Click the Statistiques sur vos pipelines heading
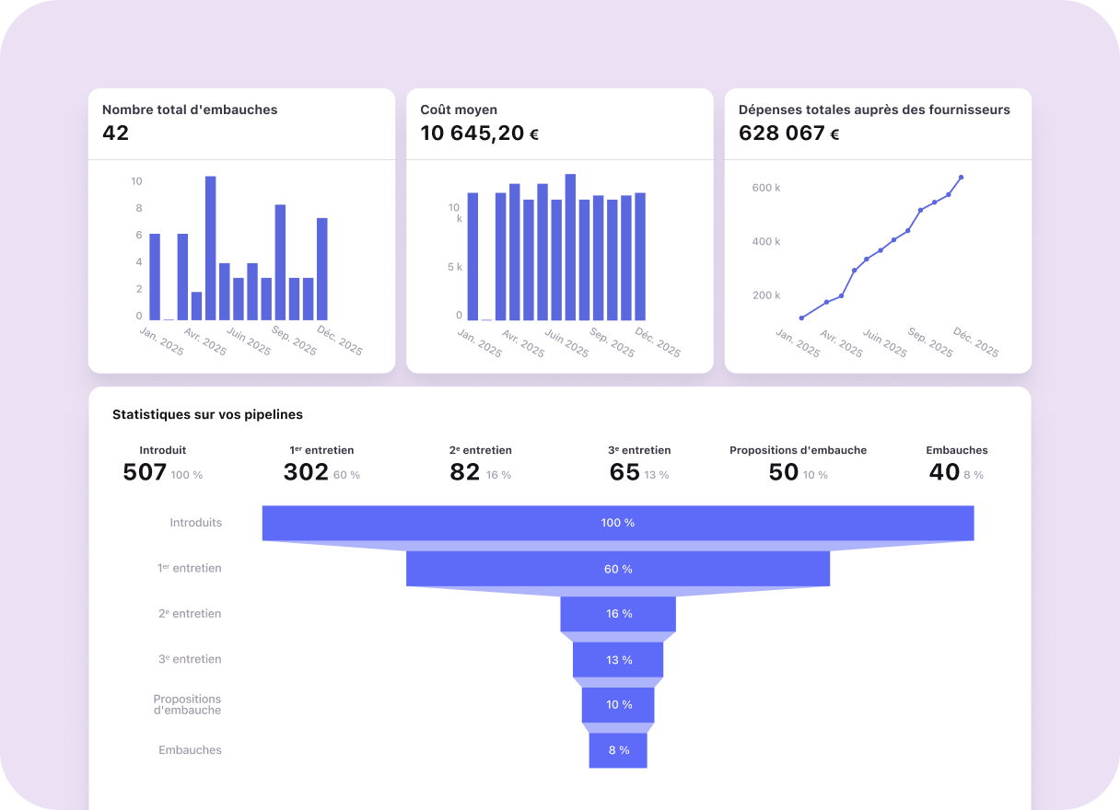This screenshot has height=810, width=1120. [x=207, y=415]
